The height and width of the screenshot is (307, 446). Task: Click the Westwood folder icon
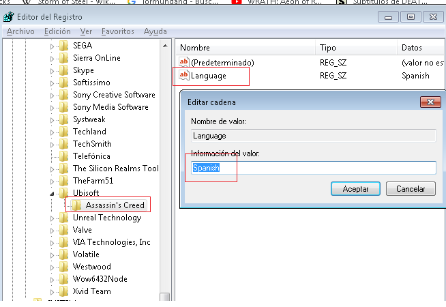click(x=63, y=267)
